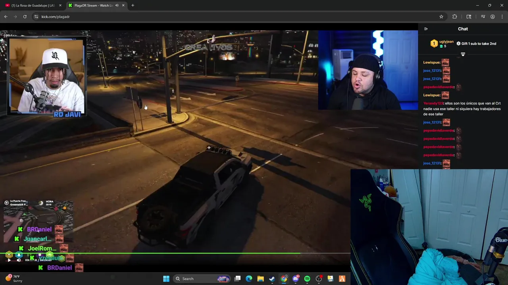Close the PlagaDR Stream tab
Screen dimensions: 508x285
(123, 6)
